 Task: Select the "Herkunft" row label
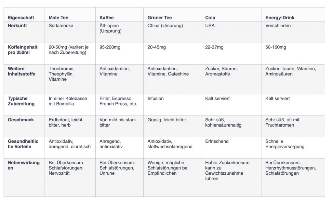click(17, 26)
